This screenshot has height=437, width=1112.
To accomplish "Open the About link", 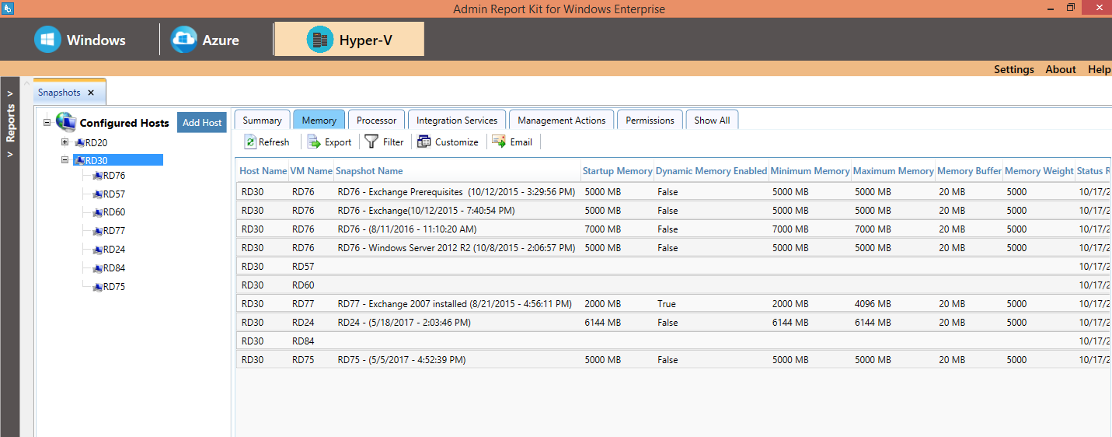I will coord(1060,69).
